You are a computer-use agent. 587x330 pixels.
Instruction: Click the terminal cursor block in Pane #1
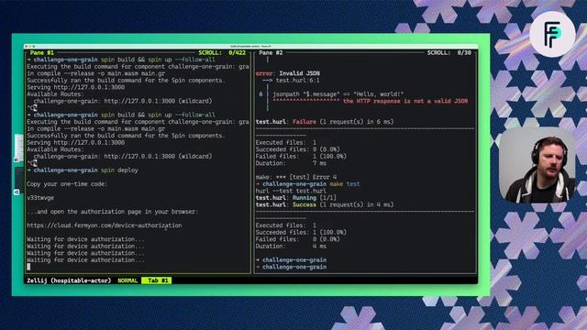[x=28, y=267]
